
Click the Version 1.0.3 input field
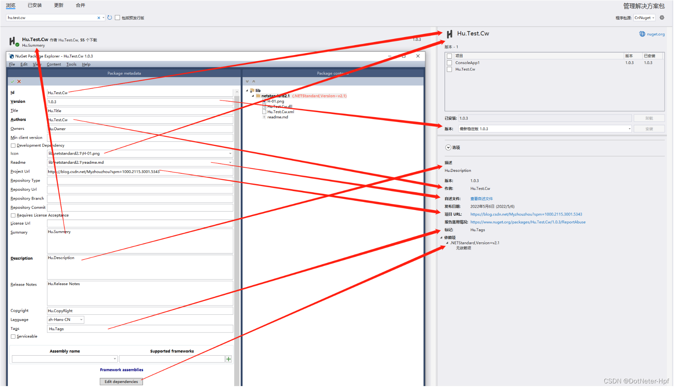pyautogui.click(x=140, y=102)
